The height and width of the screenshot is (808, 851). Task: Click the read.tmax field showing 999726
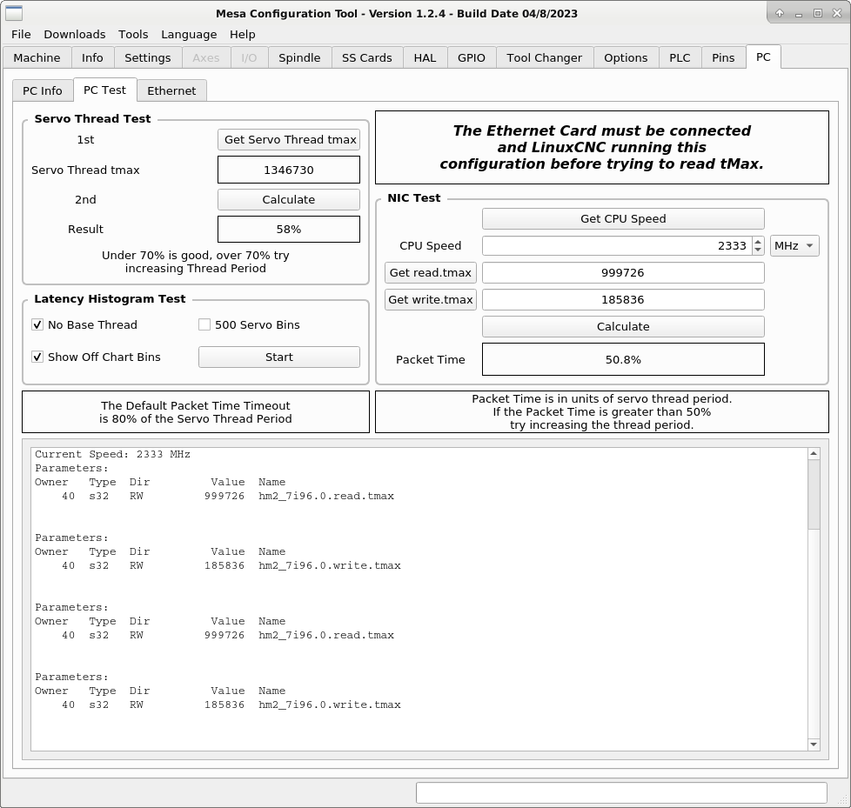click(x=623, y=272)
